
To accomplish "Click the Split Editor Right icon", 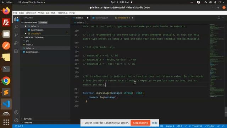I will tap(219, 18).
